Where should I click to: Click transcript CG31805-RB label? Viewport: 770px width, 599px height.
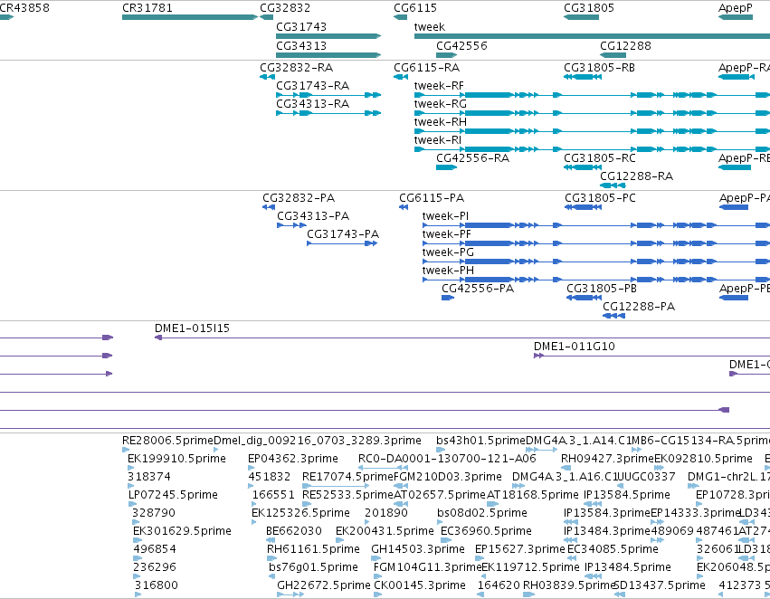[599, 68]
